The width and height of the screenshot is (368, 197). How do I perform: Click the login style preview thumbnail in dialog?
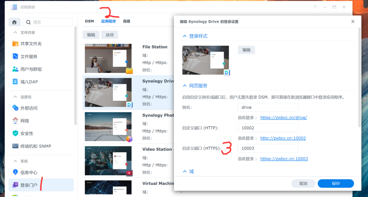click(x=206, y=60)
